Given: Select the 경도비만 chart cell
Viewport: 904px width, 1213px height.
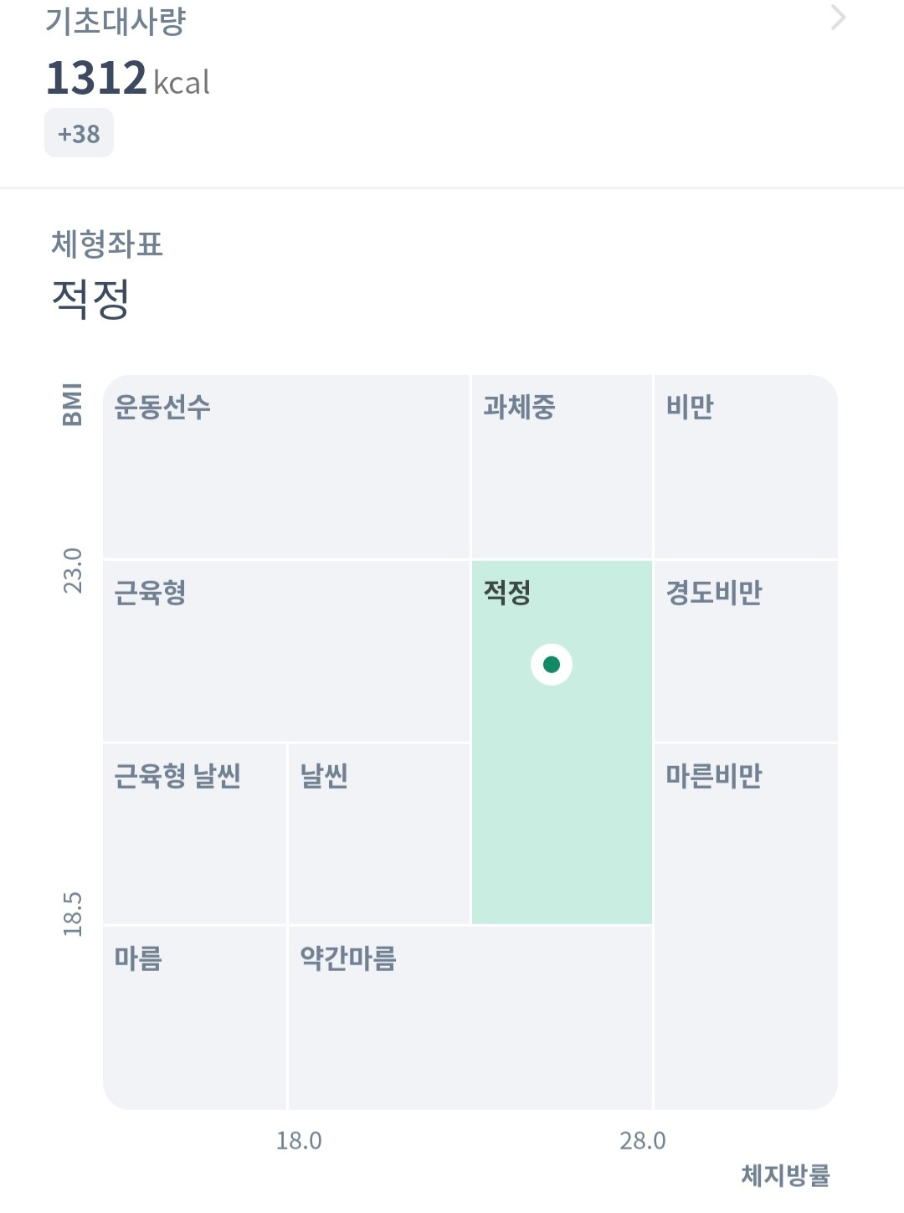Looking at the screenshot, I should (x=746, y=650).
